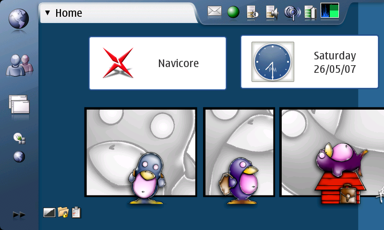Click the green presence status ball
Image resolution: width=384 pixels, height=230 pixels.
[x=233, y=12]
